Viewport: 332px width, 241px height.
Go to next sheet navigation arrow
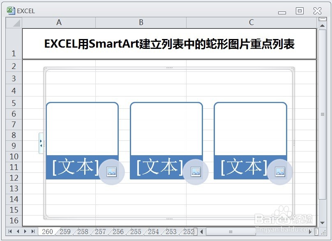[25, 231]
